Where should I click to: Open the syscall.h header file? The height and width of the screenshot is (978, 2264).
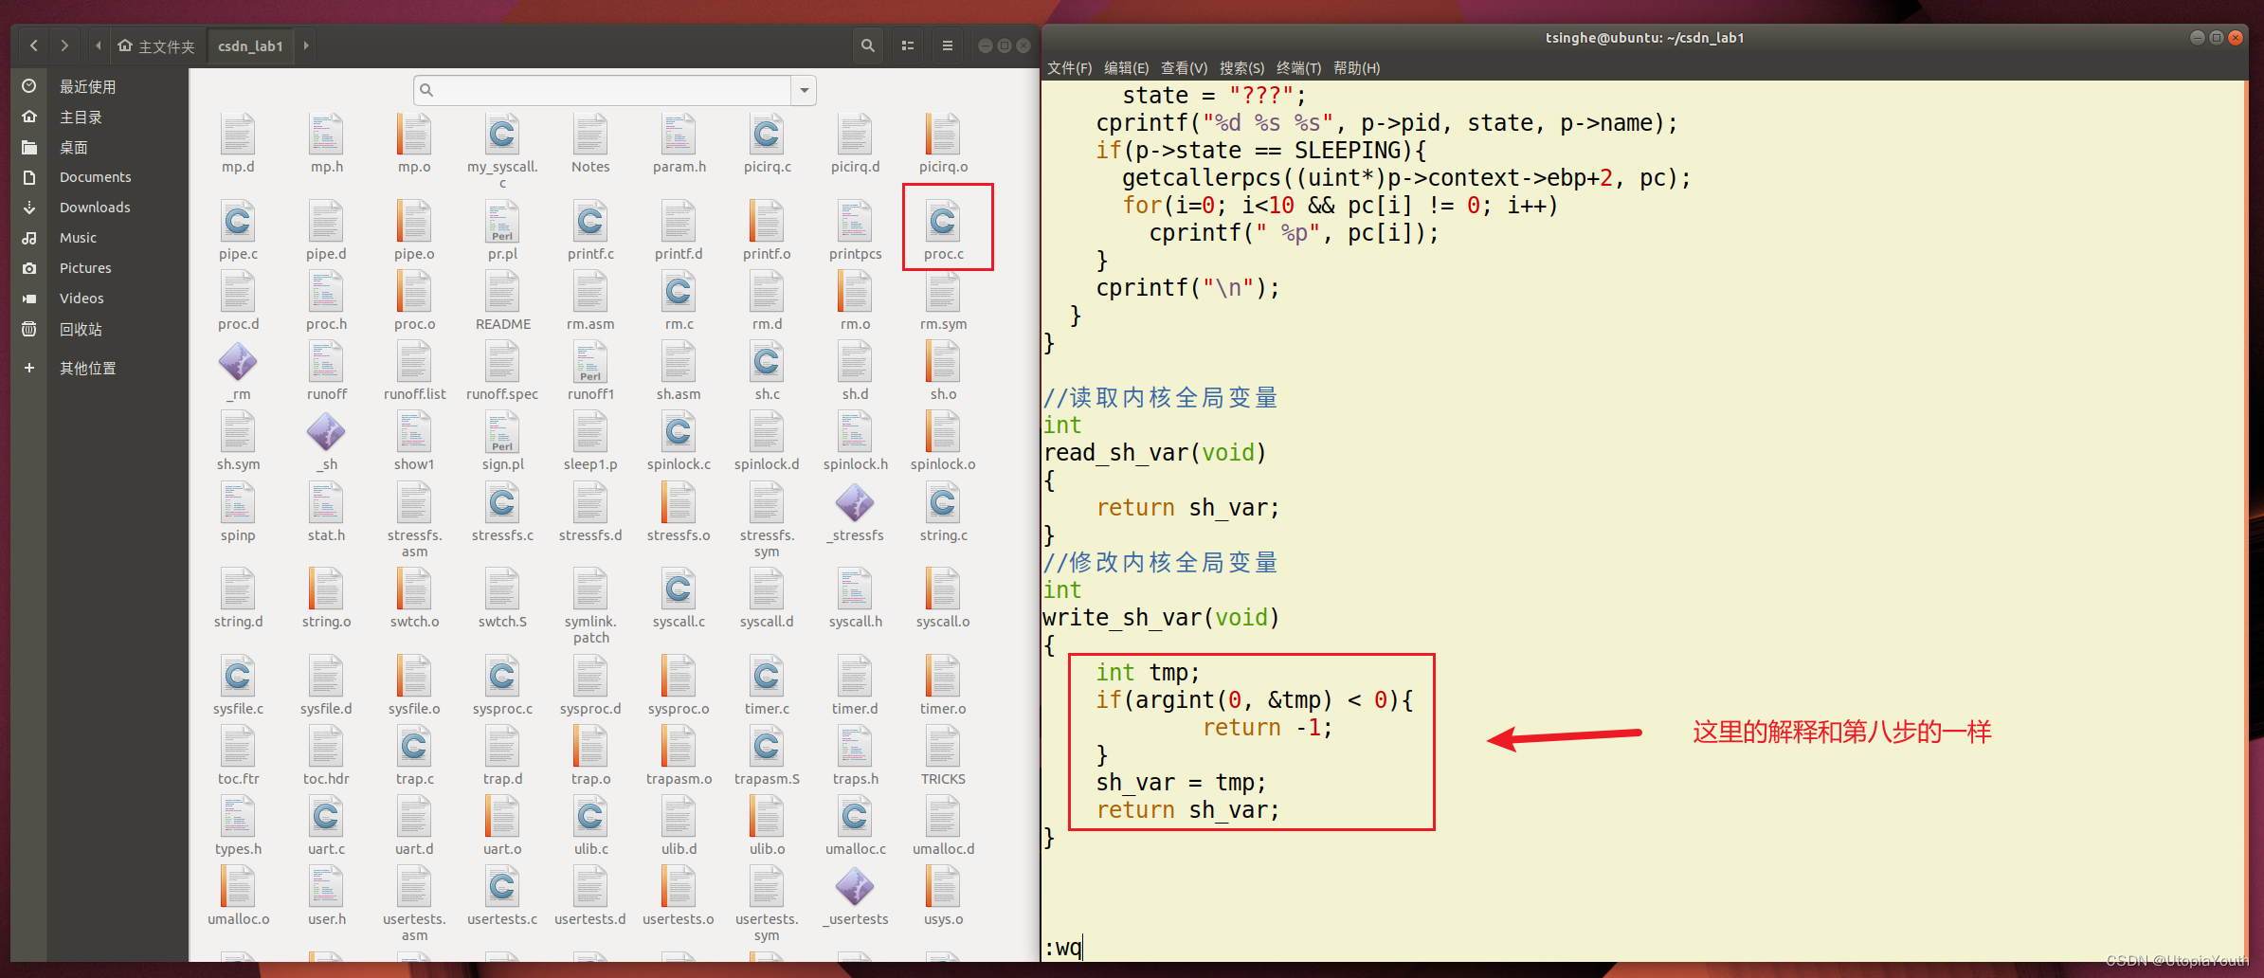[855, 589]
